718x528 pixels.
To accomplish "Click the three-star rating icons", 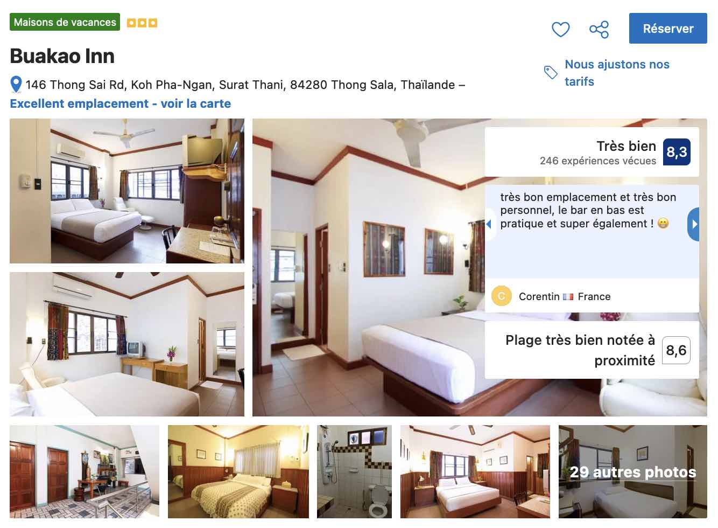I will (142, 23).
